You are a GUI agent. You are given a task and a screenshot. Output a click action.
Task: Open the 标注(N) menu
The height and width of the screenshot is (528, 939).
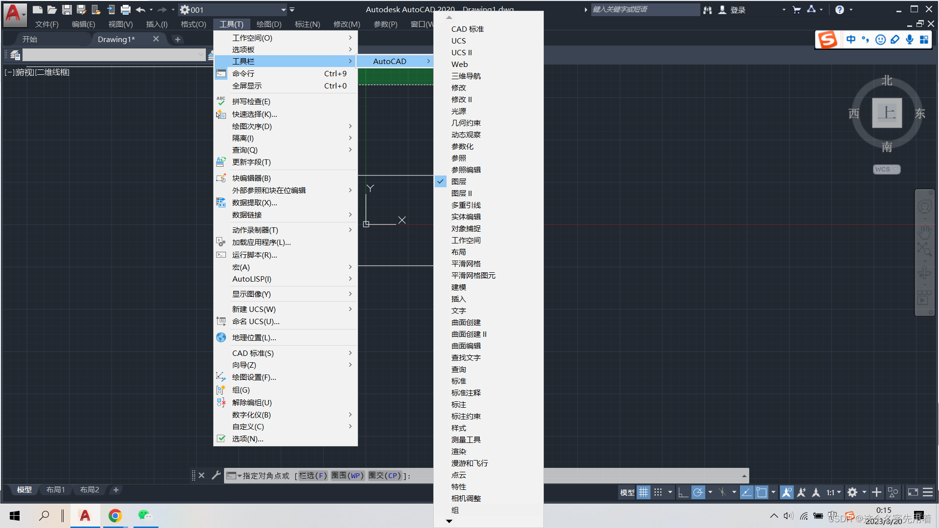click(307, 24)
